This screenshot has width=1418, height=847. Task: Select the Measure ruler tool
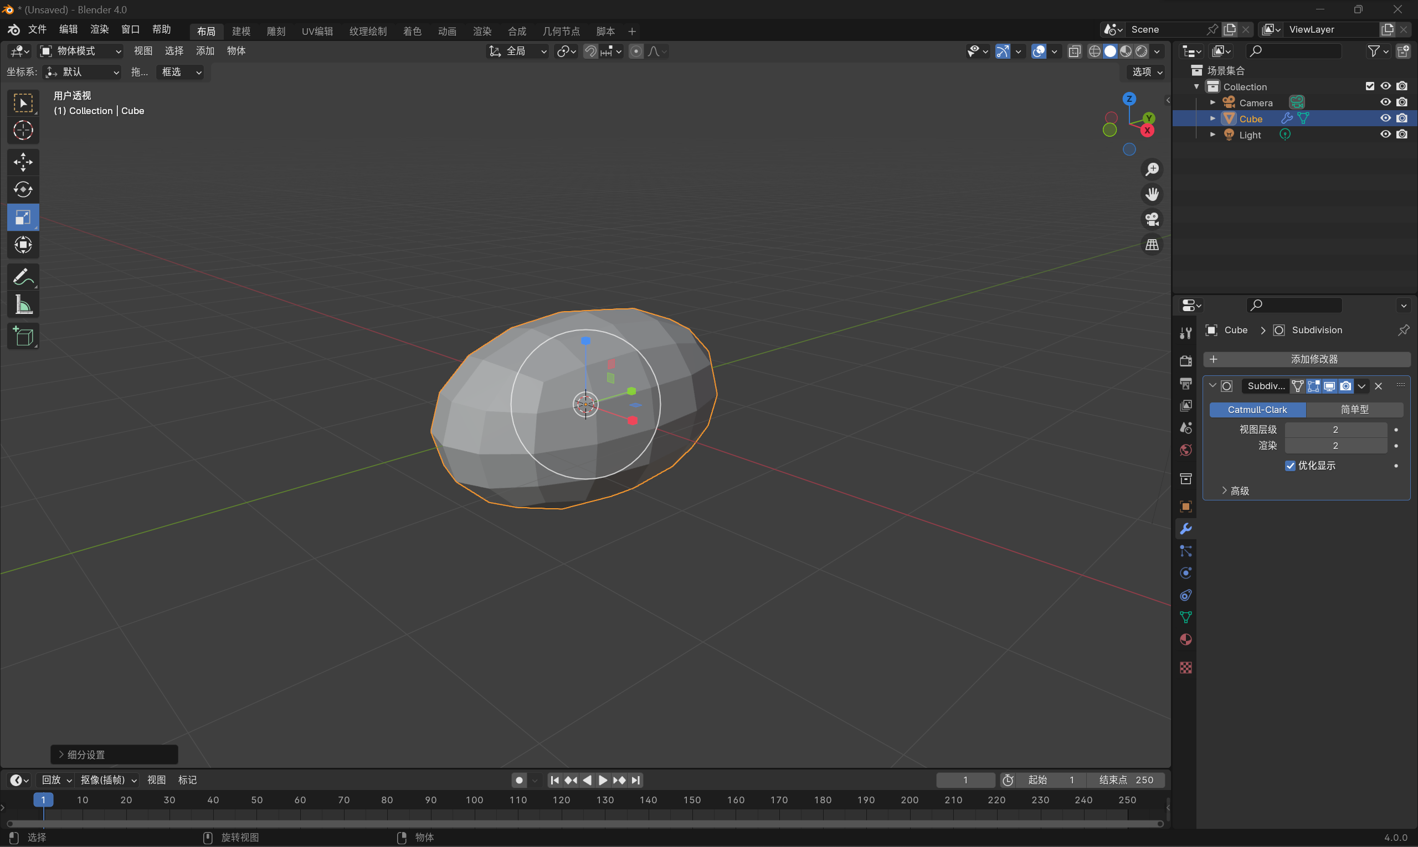pos(23,306)
